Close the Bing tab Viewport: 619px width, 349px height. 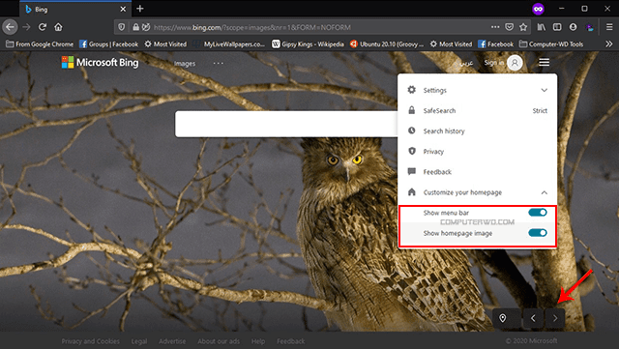[x=123, y=9]
